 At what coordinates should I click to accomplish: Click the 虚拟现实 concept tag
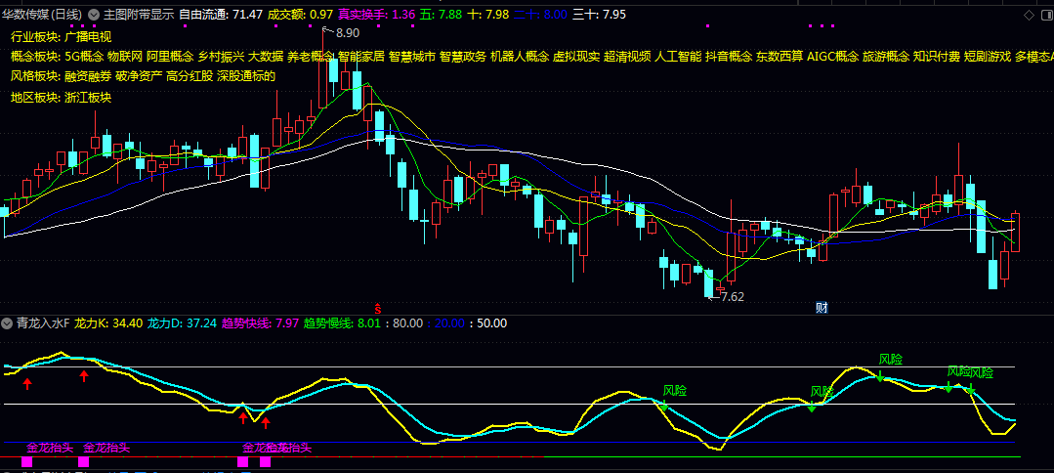[576, 57]
